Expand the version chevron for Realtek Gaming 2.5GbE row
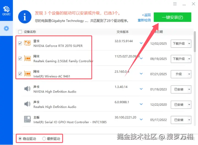198x145 pixels. point(141,58)
